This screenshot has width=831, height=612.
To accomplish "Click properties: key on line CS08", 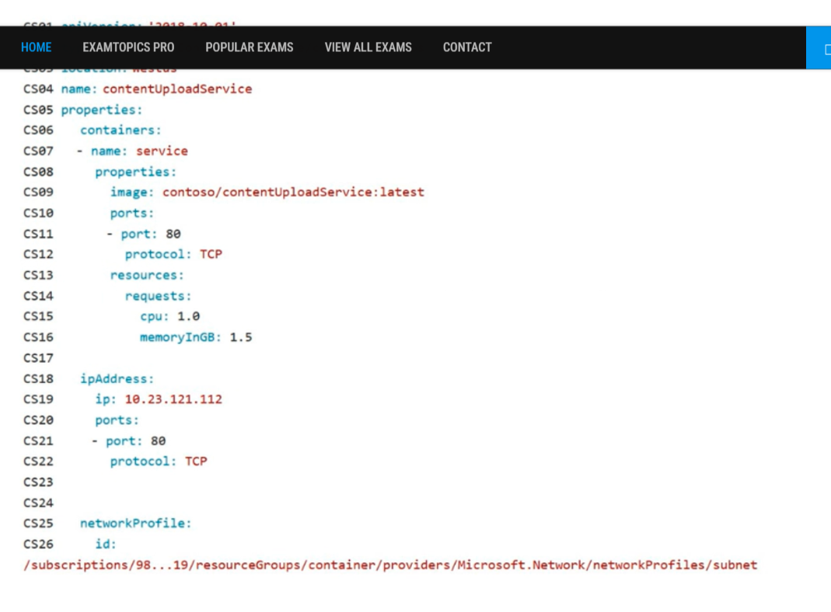I will click(x=136, y=172).
